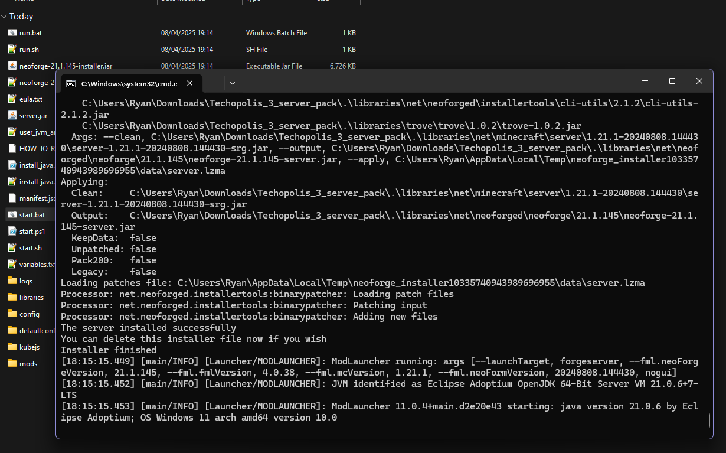The height and width of the screenshot is (453, 726).
Task: Select the kubejs folder name
Action: 29,347
